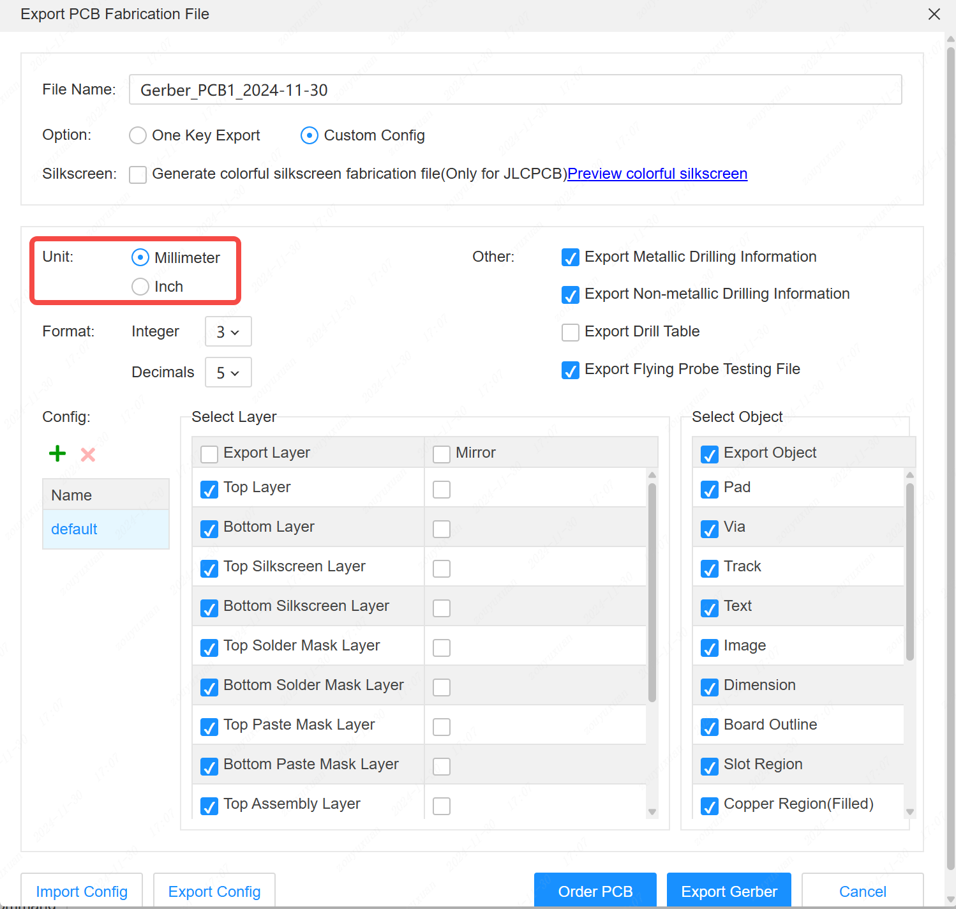Viewport: 956px width, 909px height.
Task: Click the green plus add config icon
Action: tap(57, 454)
